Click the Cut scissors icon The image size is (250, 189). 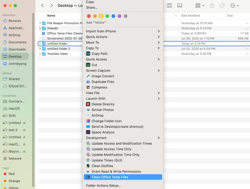pos(88,65)
